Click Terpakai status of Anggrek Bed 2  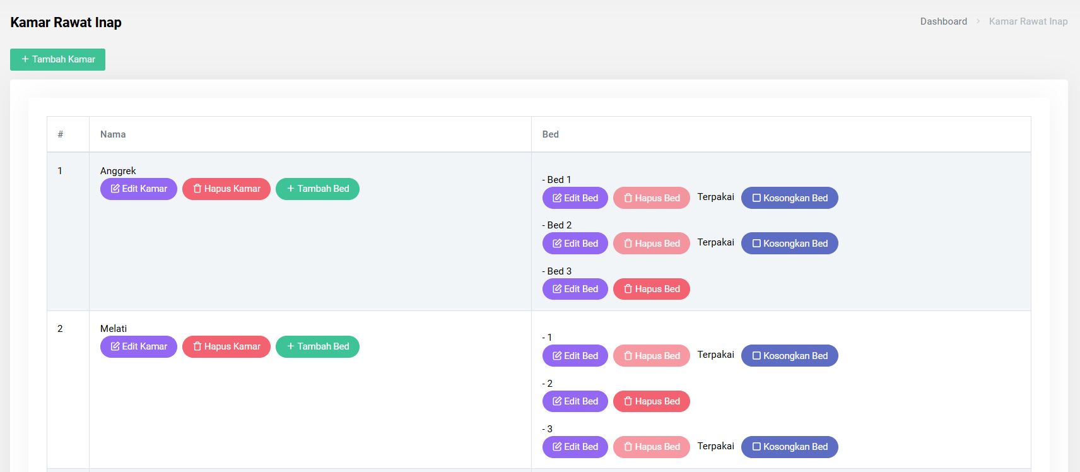pos(715,242)
